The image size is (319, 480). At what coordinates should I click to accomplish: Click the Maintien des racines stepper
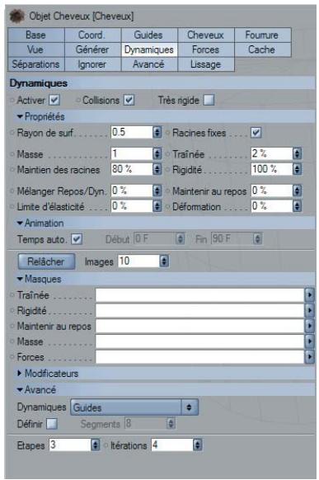(x=157, y=169)
